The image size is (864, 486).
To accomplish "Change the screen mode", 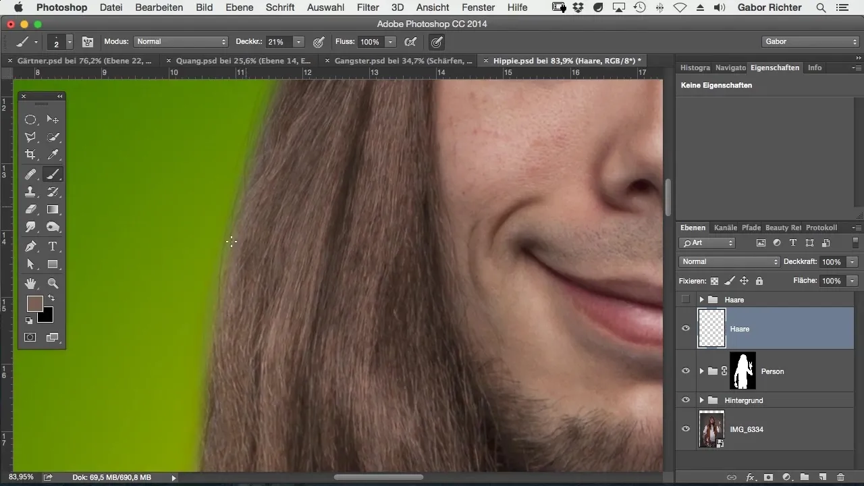I will point(53,337).
